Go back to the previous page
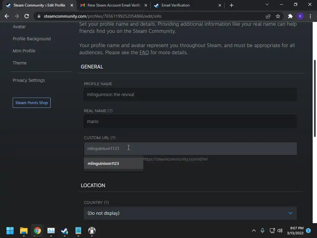Viewport: 317px width, 238px height. (x=7, y=16)
